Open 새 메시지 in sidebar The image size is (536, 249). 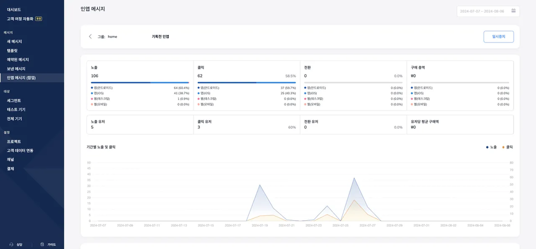click(14, 42)
